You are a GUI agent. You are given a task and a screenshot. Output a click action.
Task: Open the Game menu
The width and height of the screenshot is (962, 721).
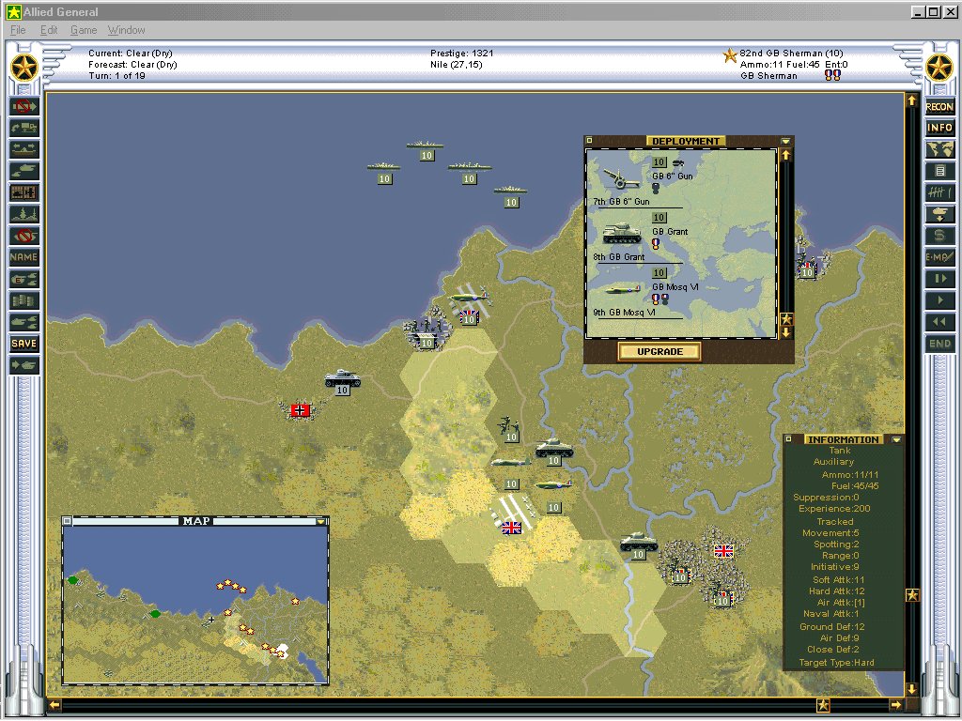[84, 30]
